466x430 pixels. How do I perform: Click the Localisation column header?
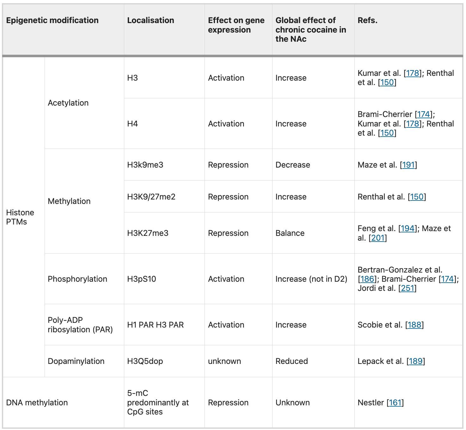pyautogui.click(x=150, y=20)
